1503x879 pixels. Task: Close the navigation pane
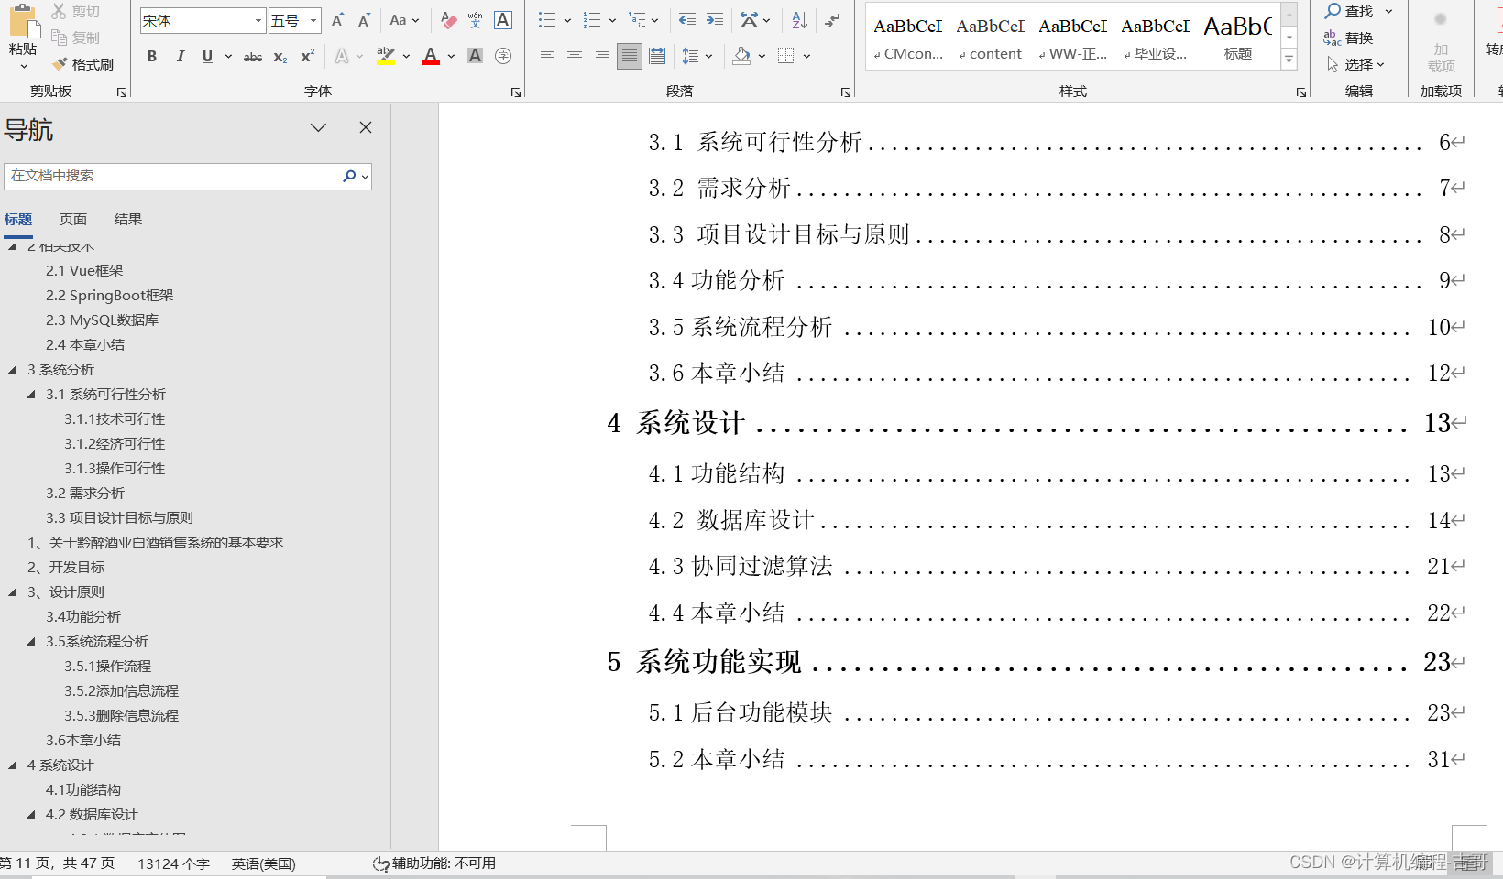coord(366,127)
